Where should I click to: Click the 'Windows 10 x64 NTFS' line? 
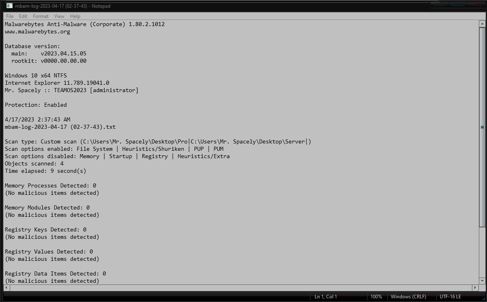point(36,75)
